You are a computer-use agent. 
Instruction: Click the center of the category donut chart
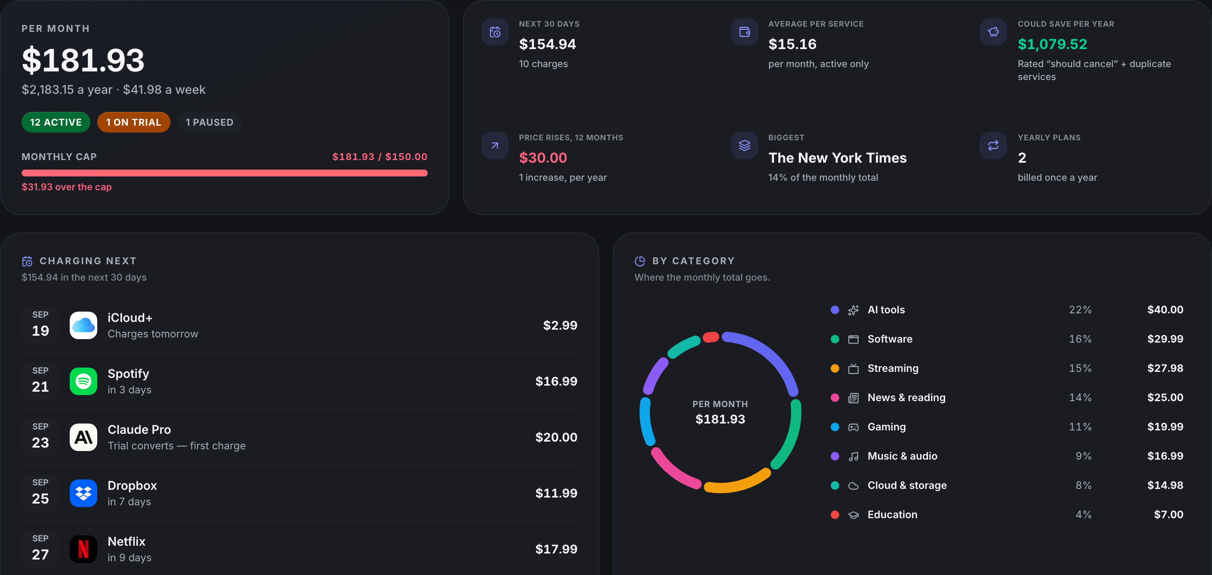pos(720,412)
